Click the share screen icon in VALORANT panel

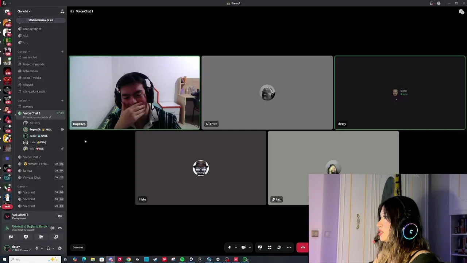[x=60, y=216]
